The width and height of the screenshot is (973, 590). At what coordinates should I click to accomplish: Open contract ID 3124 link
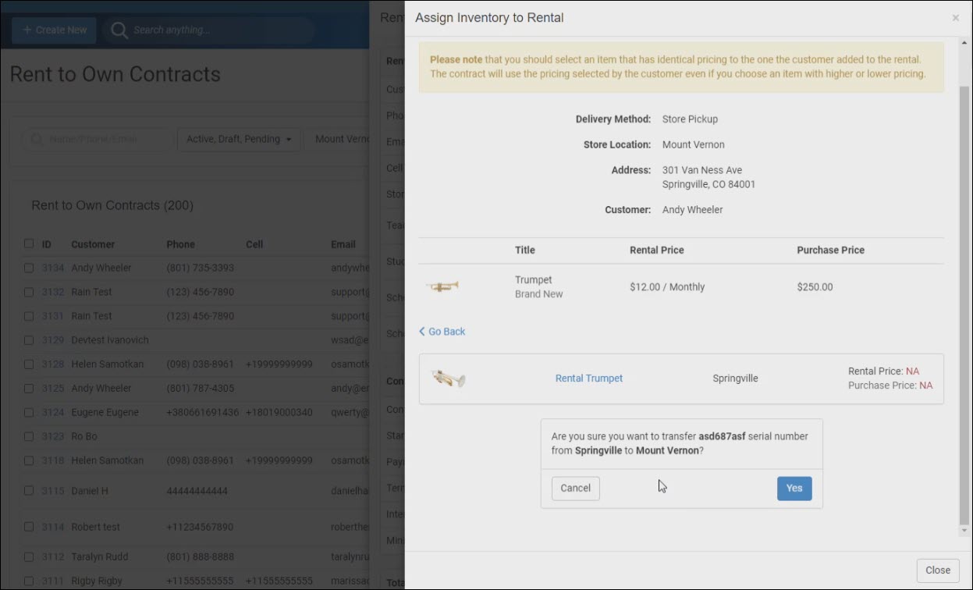click(x=53, y=412)
